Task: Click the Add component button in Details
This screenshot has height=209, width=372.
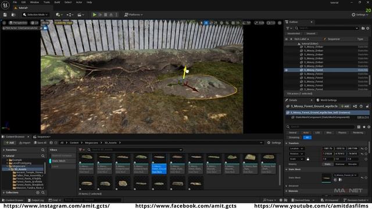Action: coord(345,106)
